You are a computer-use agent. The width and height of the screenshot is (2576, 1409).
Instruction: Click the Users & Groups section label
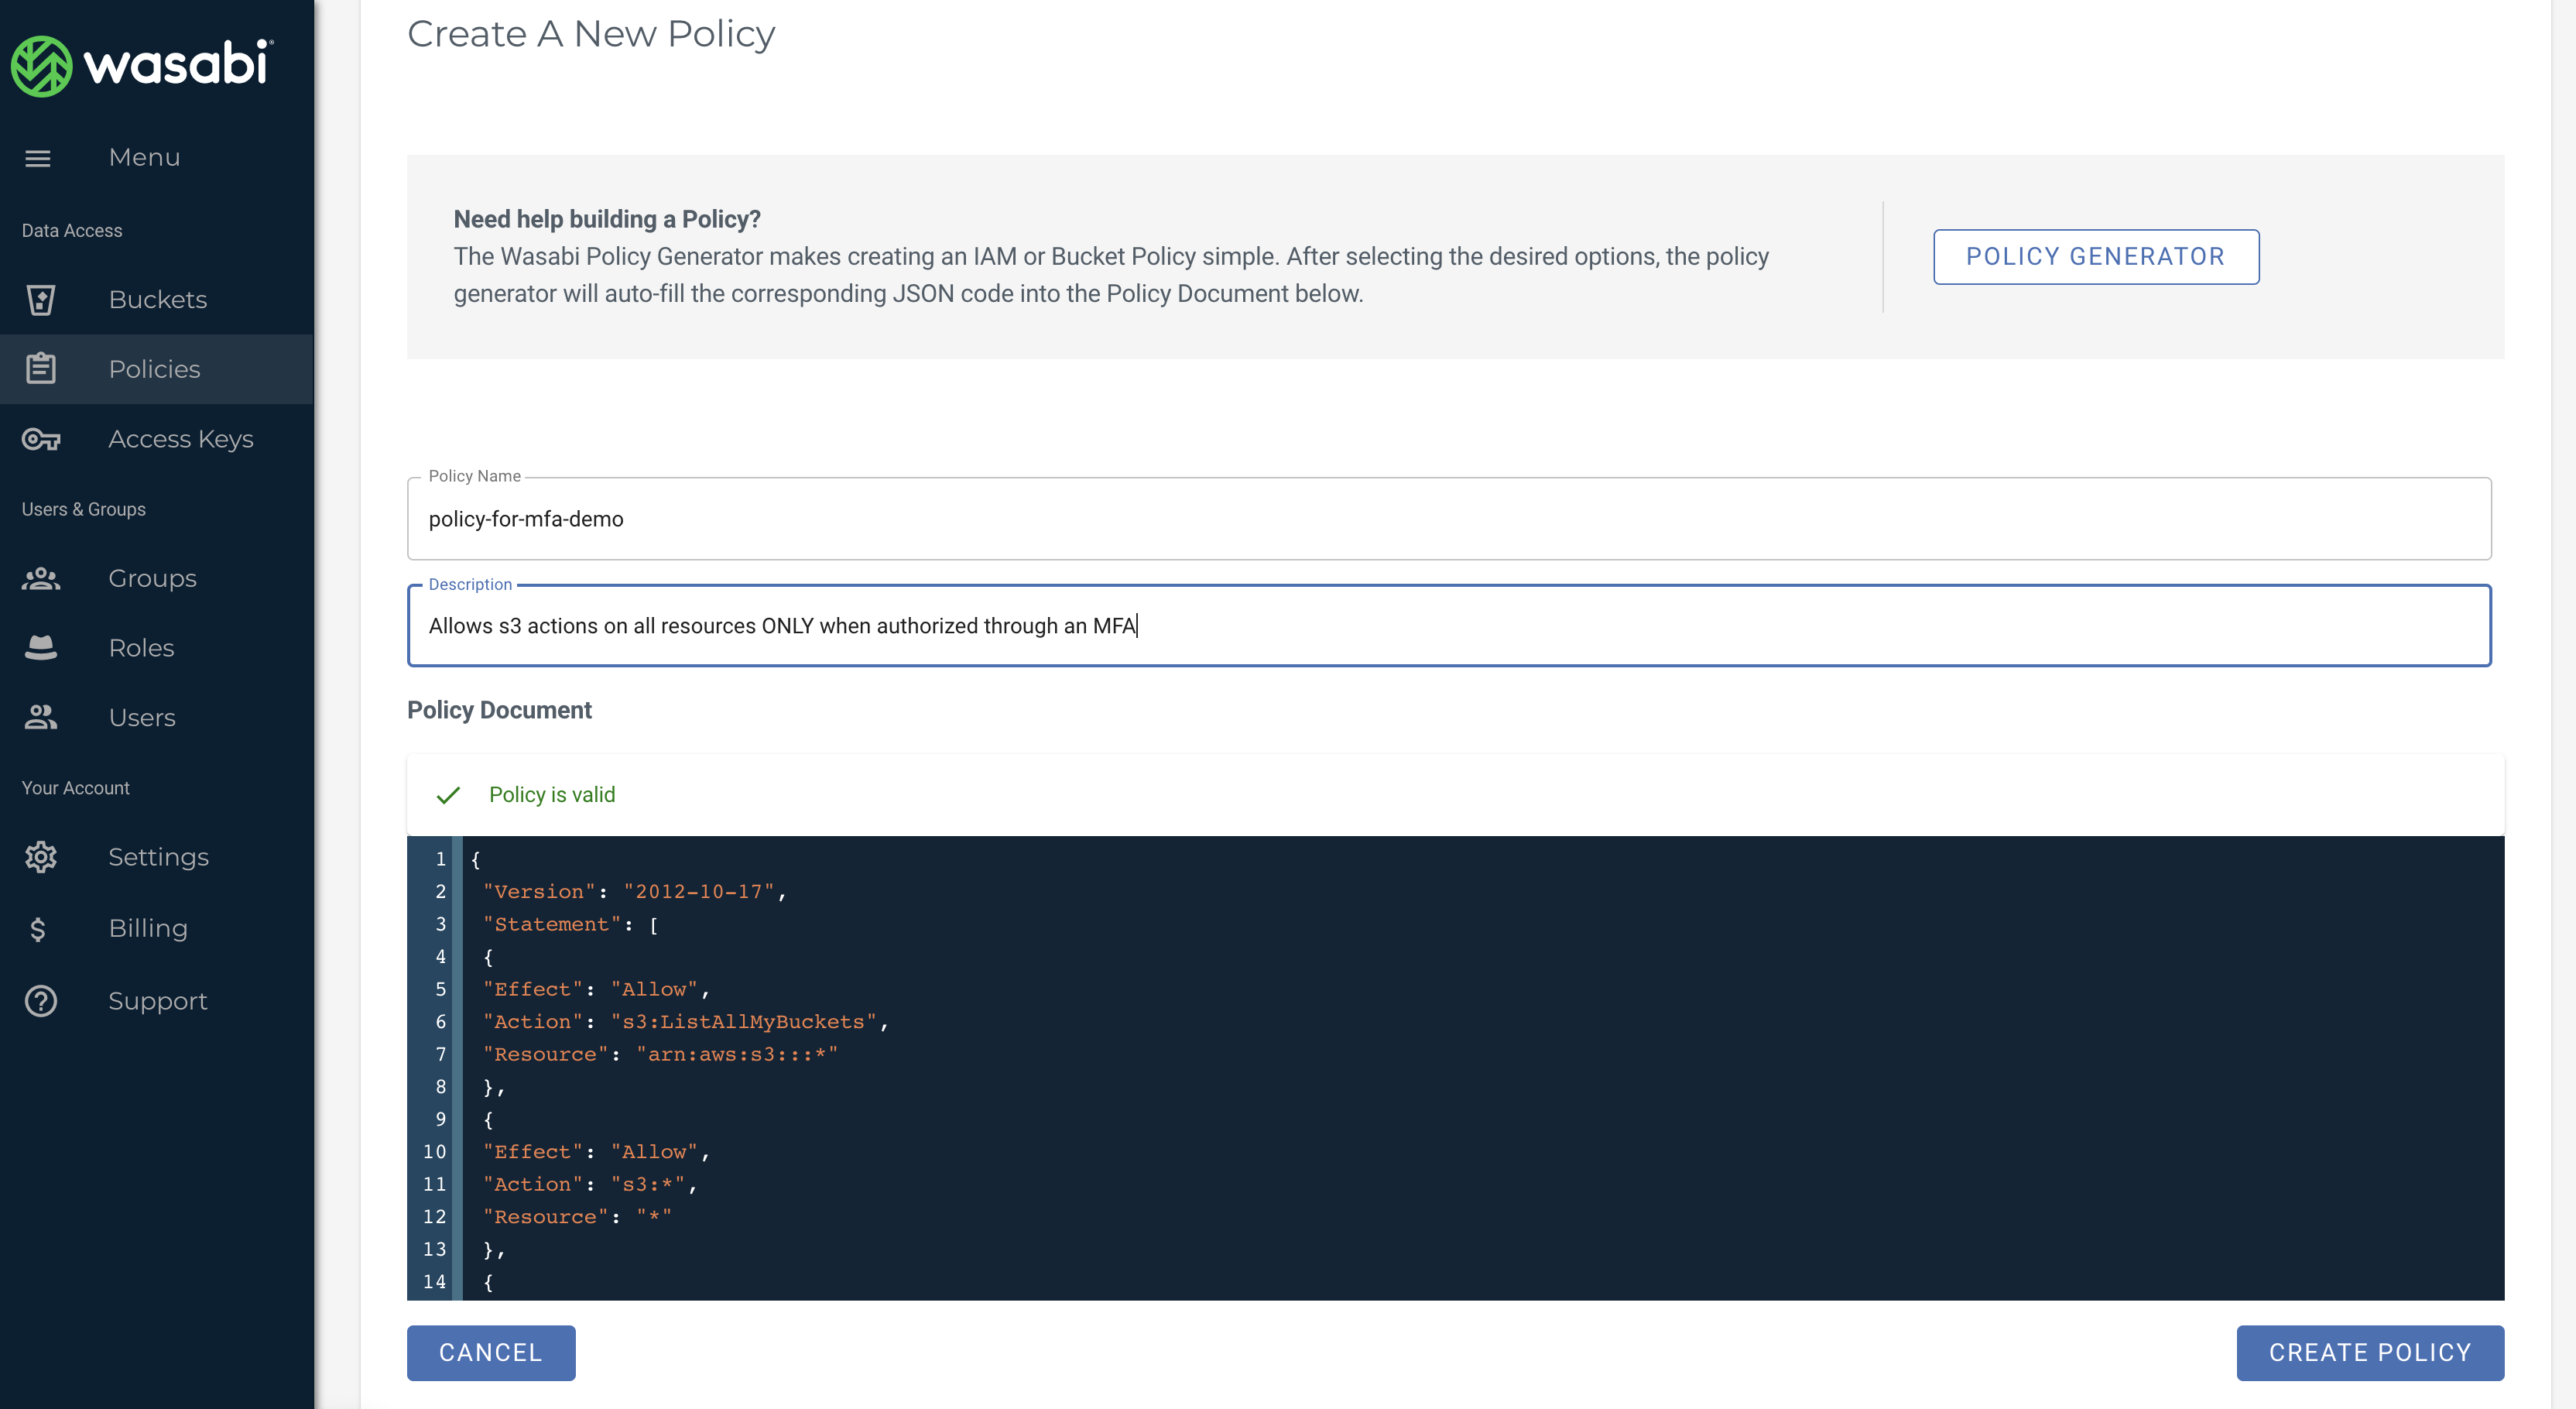[84, 510]
